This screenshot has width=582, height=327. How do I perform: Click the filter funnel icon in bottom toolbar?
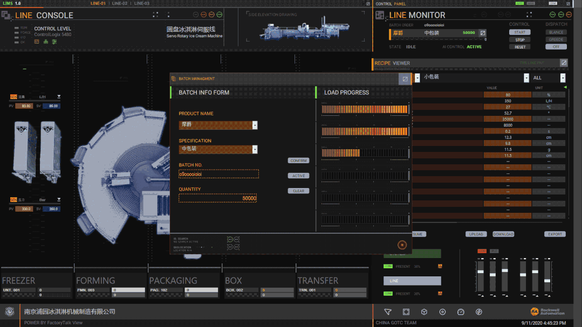(387, 312)
